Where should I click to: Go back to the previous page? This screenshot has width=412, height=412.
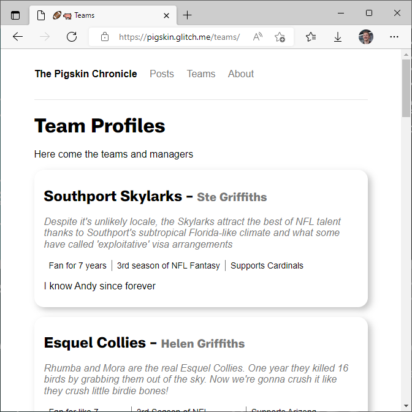click(x=18, y=37)
